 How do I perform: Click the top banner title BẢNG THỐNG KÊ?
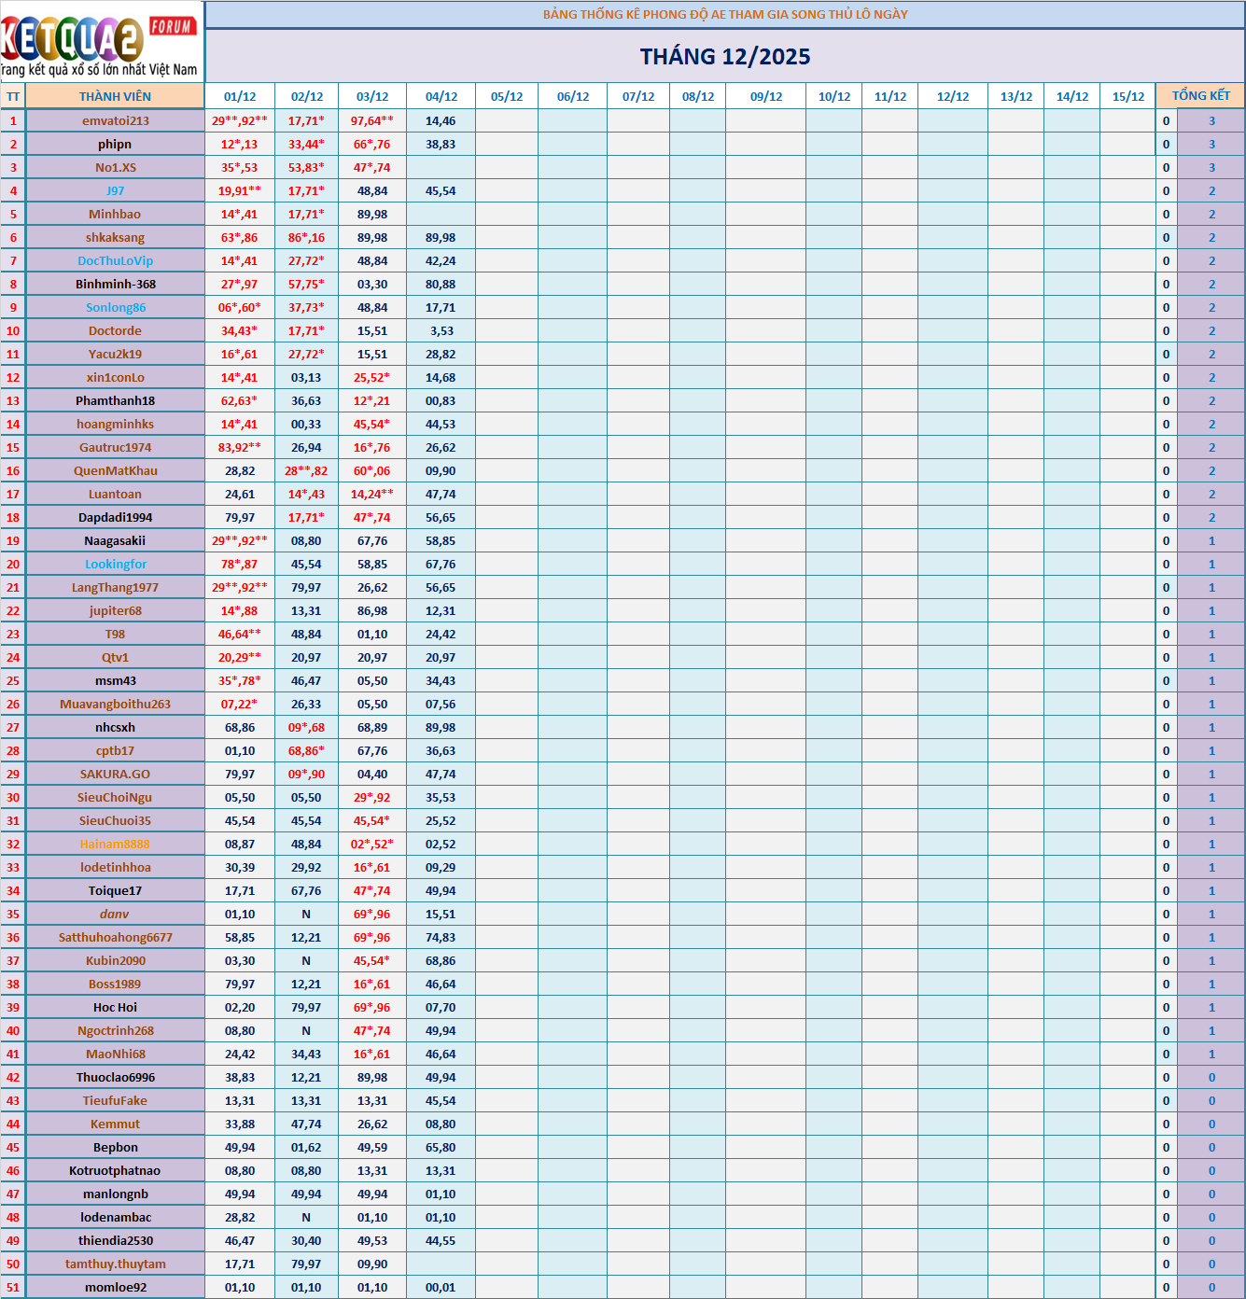[x=724, y=14]
